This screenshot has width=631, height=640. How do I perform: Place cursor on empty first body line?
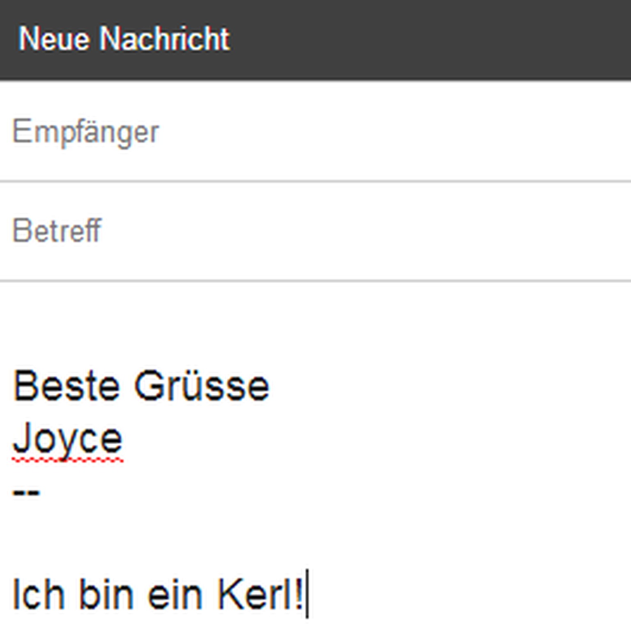(164, 333)
